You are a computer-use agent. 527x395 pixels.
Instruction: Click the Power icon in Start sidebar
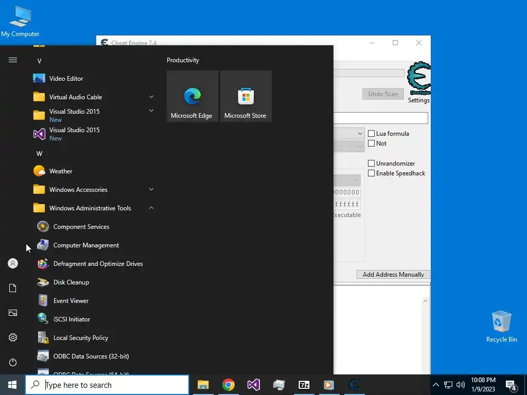(13, 362)
